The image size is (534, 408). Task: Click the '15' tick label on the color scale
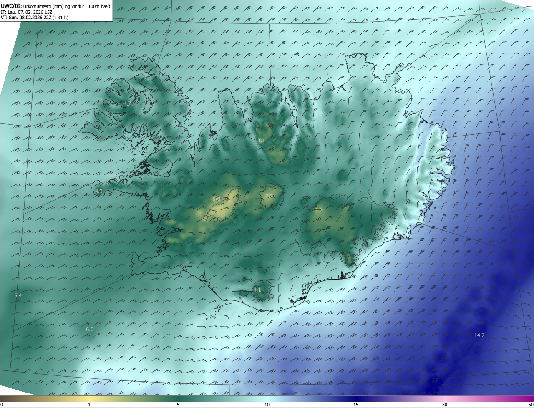[356, 405]
